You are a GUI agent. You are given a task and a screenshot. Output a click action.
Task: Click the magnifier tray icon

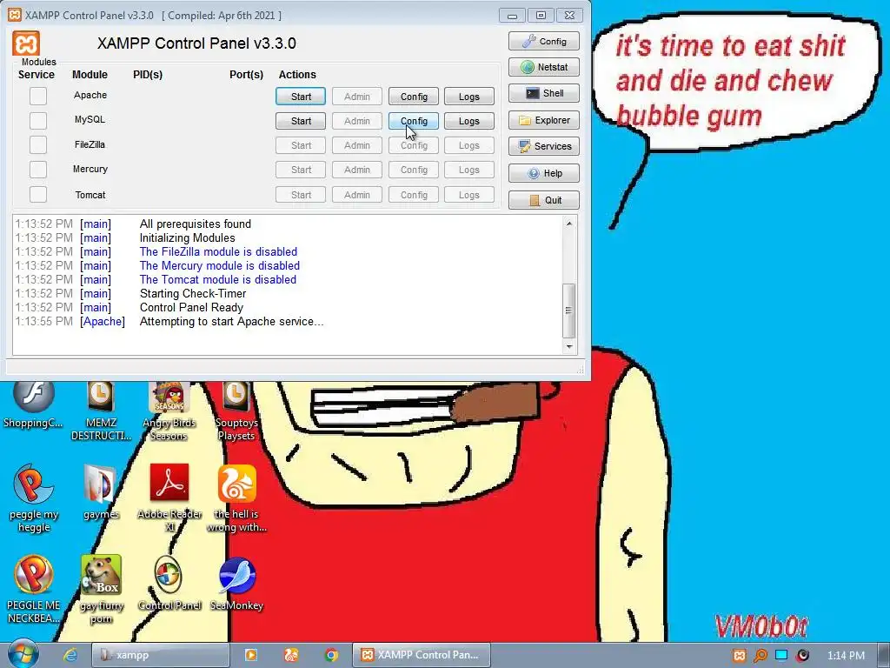pos(760,656)
